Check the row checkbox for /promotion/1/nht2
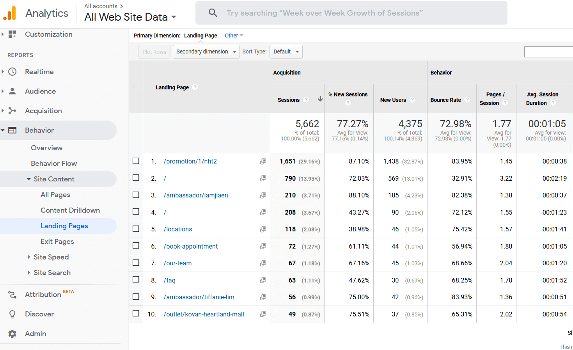Viewport: 573px width, 350px height. 136,162
